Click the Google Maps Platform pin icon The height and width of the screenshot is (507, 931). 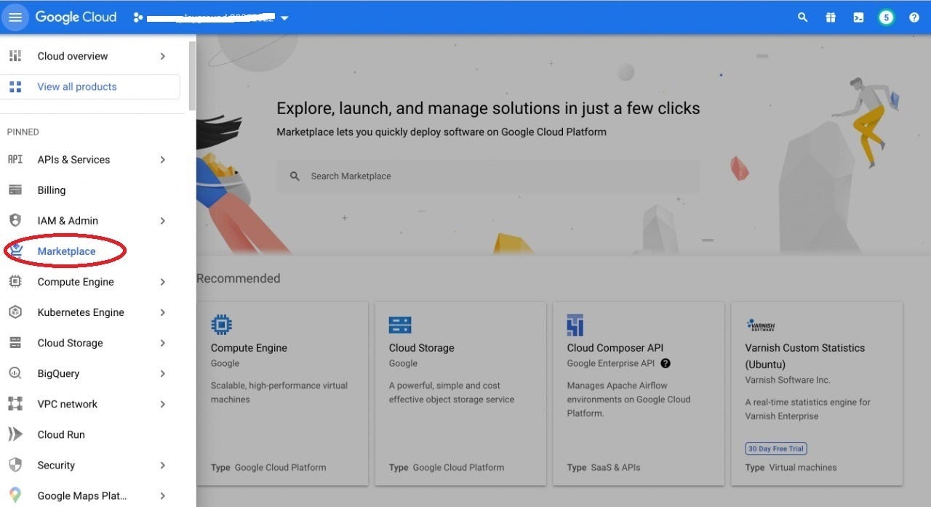pos(15,495)
